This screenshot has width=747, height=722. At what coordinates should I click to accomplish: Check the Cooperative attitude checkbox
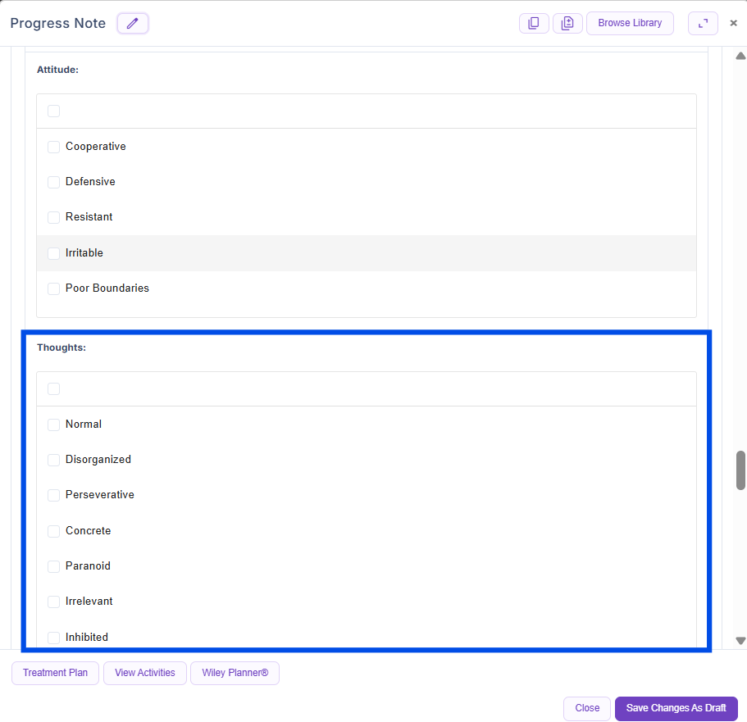54,147
